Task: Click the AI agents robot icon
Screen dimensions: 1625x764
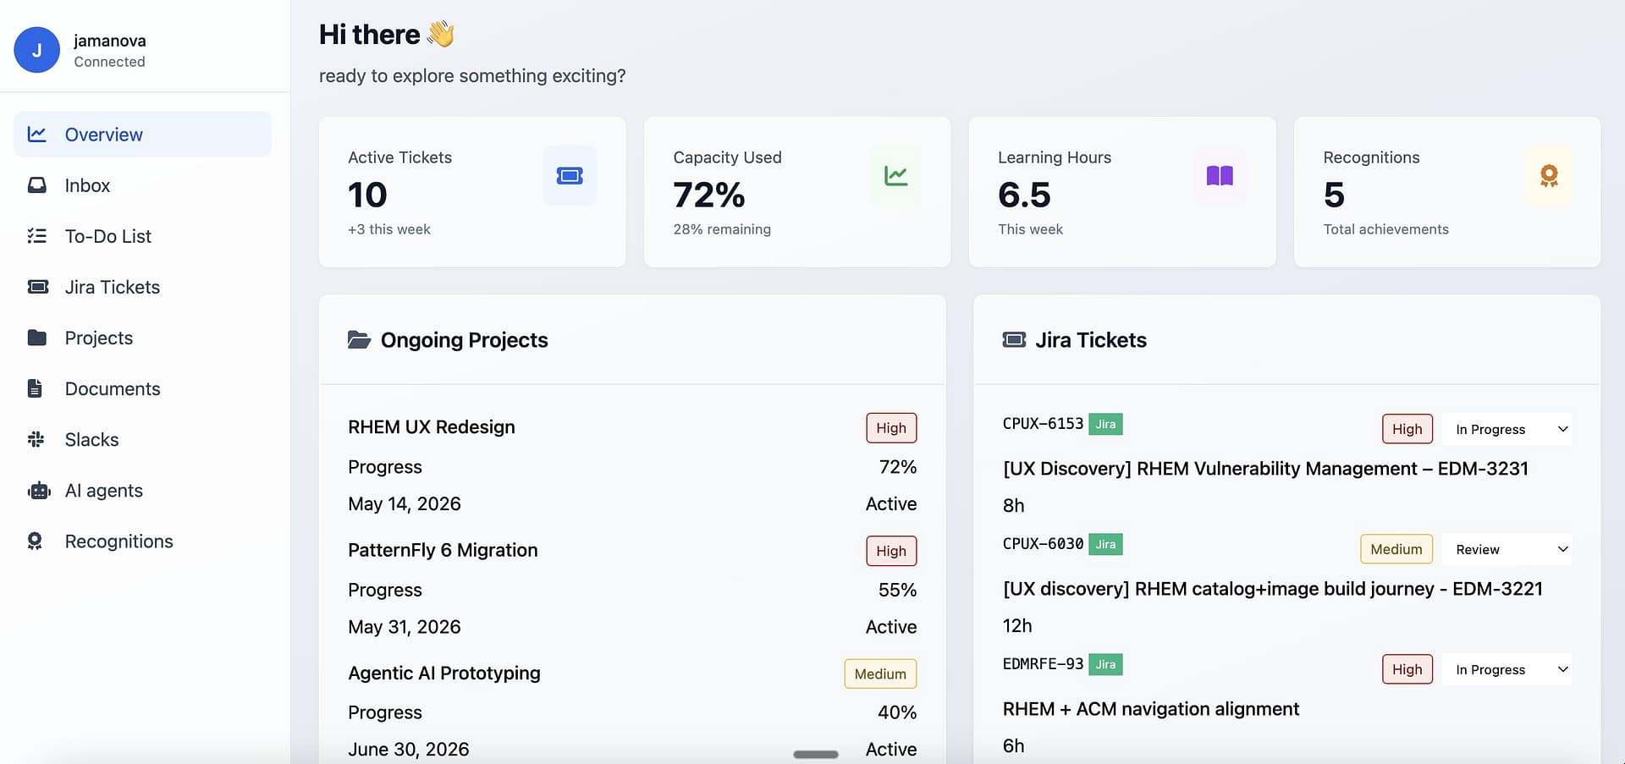Action: pos(39,491)
